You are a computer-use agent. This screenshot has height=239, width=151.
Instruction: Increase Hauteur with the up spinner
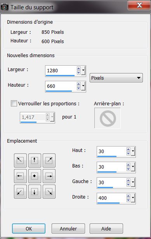pyautogui.click(x=78, y=84)
